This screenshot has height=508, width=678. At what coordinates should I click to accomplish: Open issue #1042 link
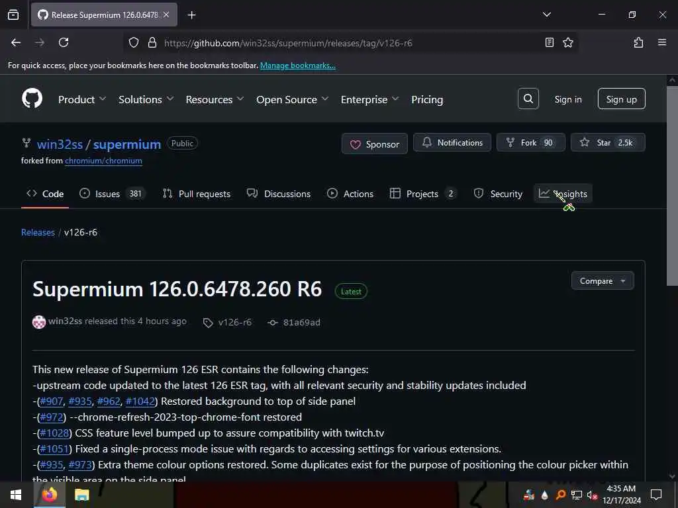click(x=140, y=402)
